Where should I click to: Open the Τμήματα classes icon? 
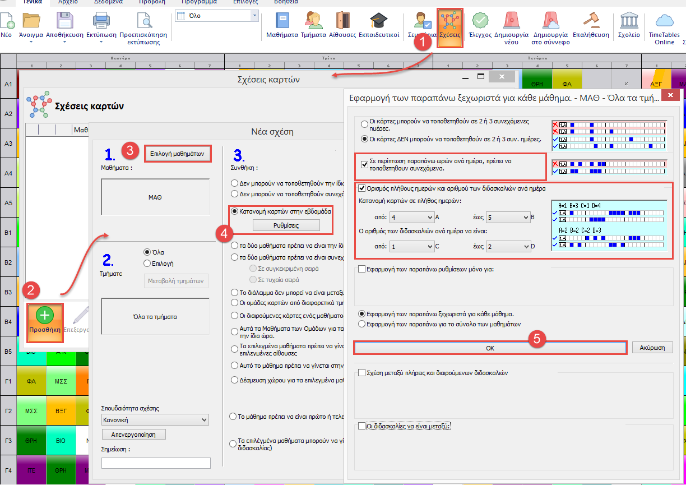point(313,21)
